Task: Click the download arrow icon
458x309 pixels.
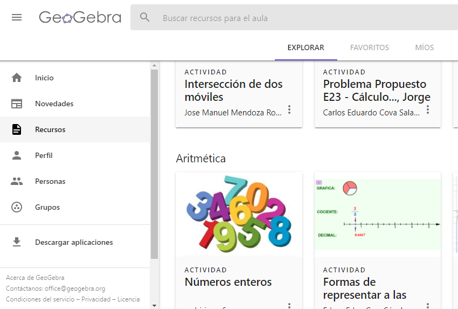Action: pyautogui.click(x=17, y=242)
